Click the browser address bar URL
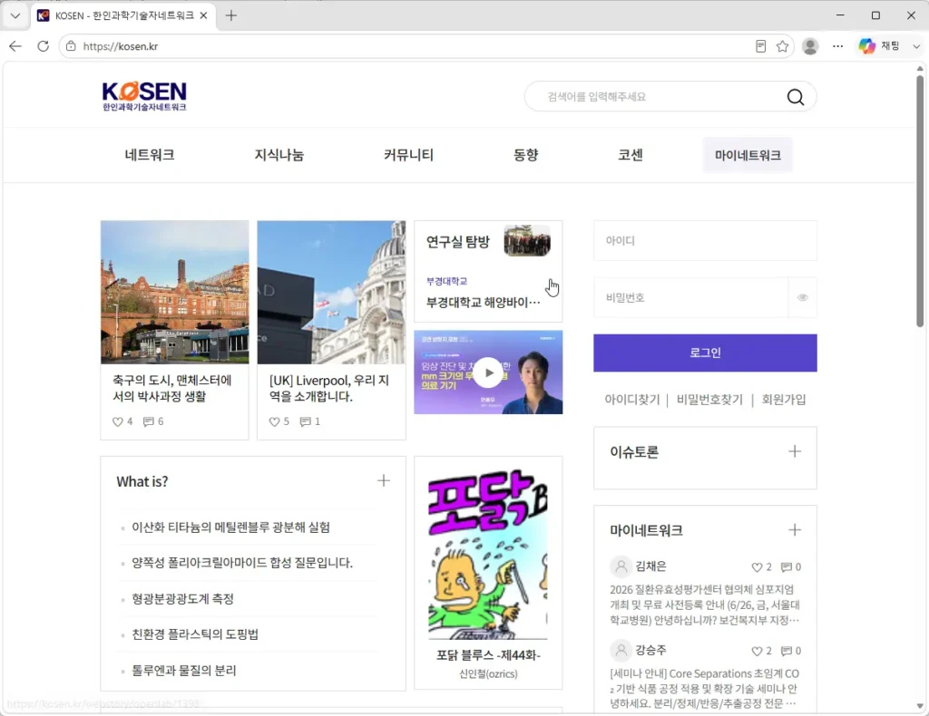This screenshot has height=716, width=929. click(121, 46)
